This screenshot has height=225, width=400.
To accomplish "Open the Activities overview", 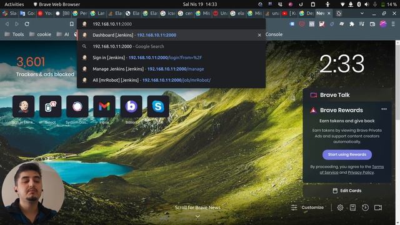I will coord(14,4).
